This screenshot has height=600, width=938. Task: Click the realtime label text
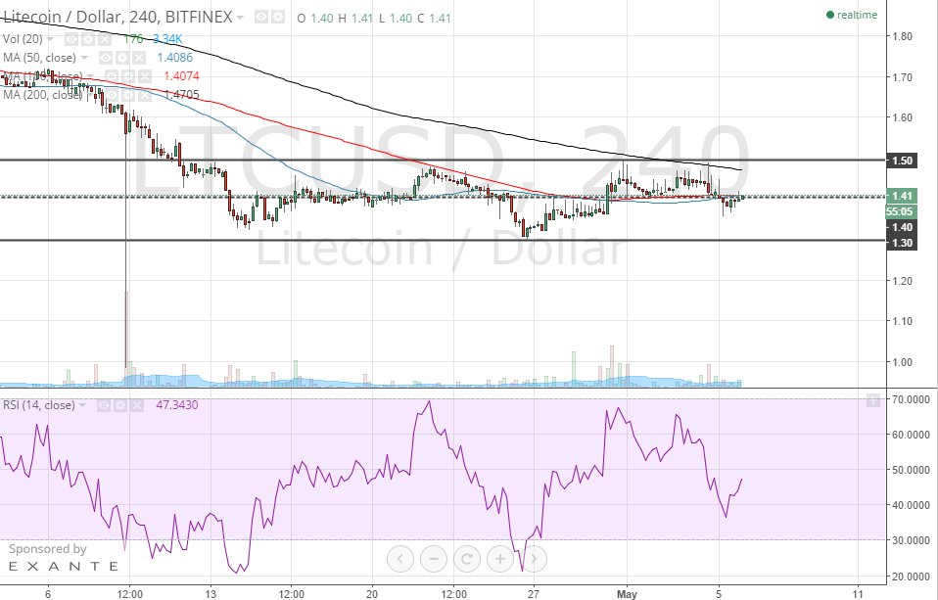click(857, 15)
